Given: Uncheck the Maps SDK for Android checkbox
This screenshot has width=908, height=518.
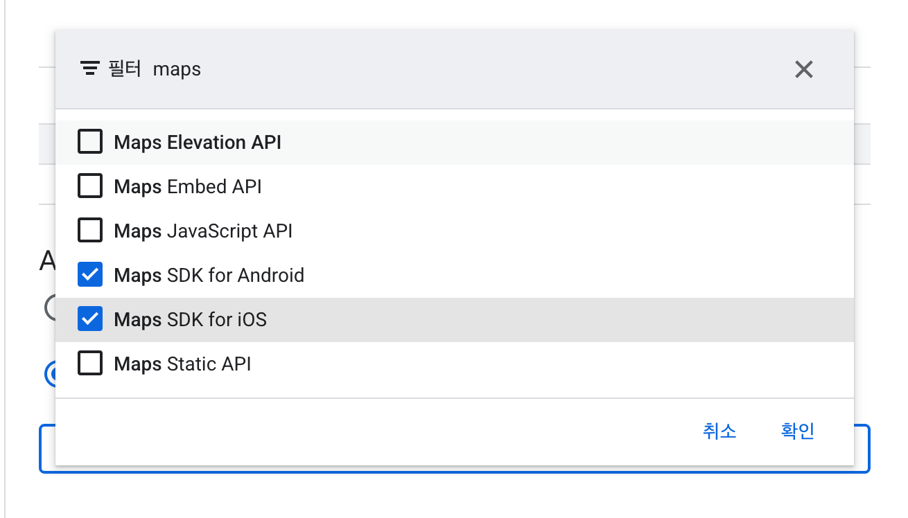Looking at the screenshot, I should (90, 276).
